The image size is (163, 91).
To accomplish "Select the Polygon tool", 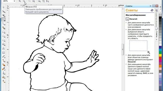I will [x=4, y=40].
